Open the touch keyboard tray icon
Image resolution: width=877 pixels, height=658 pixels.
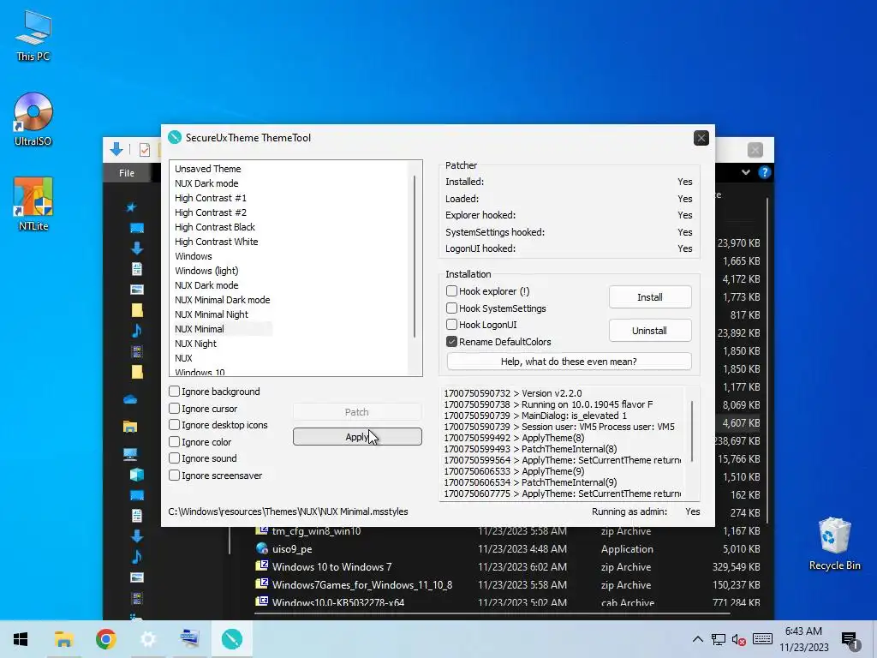[x=762, y=639]
